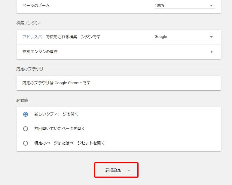
Task: Open 検索エンジンの管理 row
Action: (x=119, y=52)
